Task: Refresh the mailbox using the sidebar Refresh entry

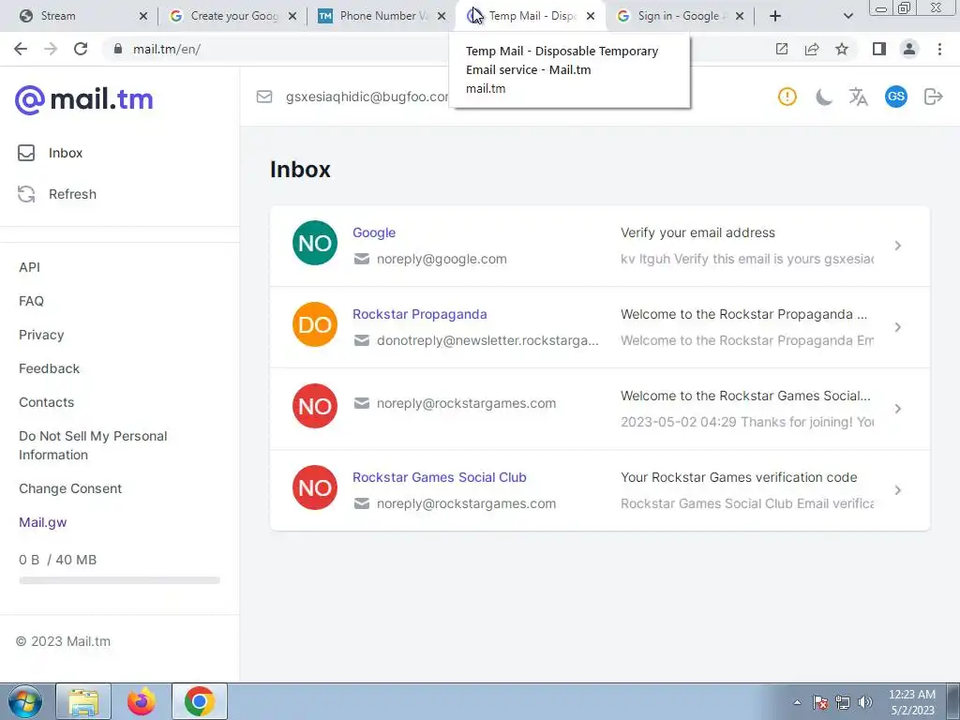Action: 57,194
